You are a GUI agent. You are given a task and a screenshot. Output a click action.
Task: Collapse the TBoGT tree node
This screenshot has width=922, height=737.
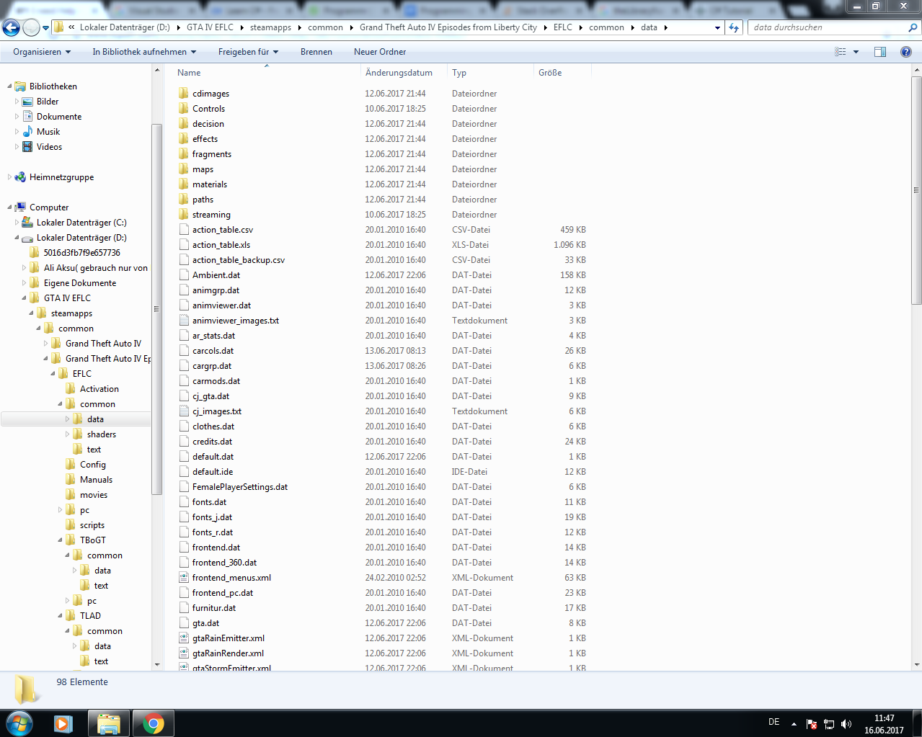click(x=60, y=540)
